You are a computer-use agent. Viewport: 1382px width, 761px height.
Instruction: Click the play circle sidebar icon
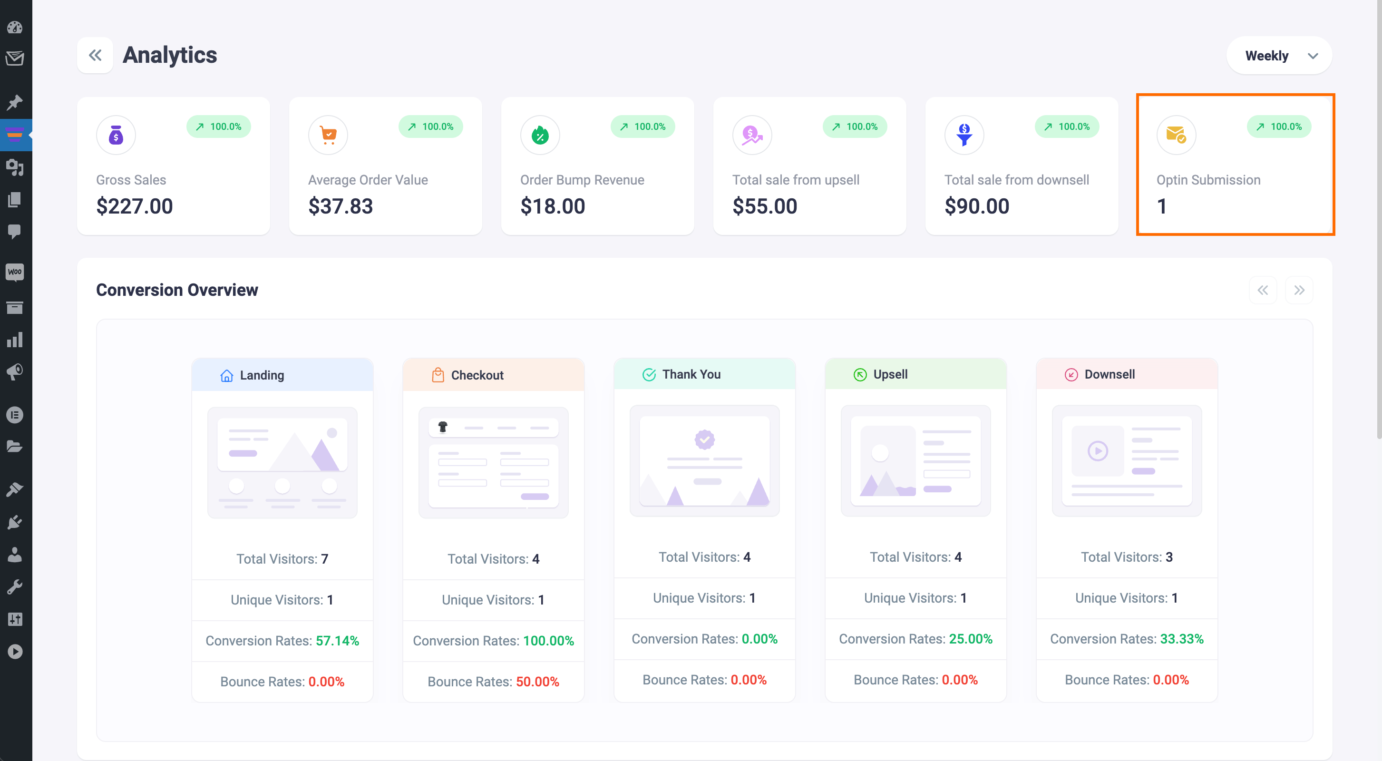(15, 652)
